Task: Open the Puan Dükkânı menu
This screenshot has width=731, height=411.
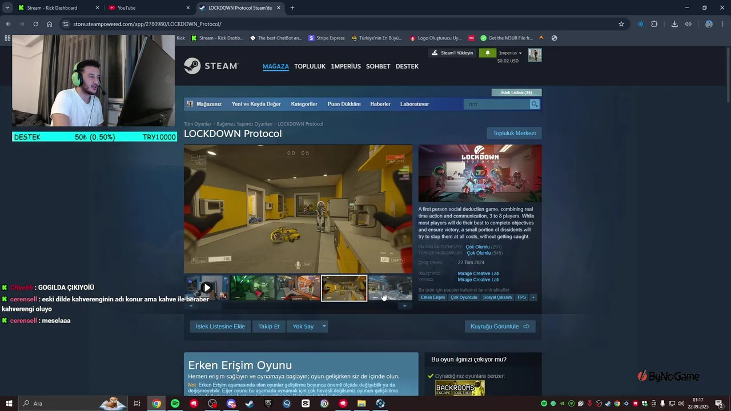Action: coord(344,104)
